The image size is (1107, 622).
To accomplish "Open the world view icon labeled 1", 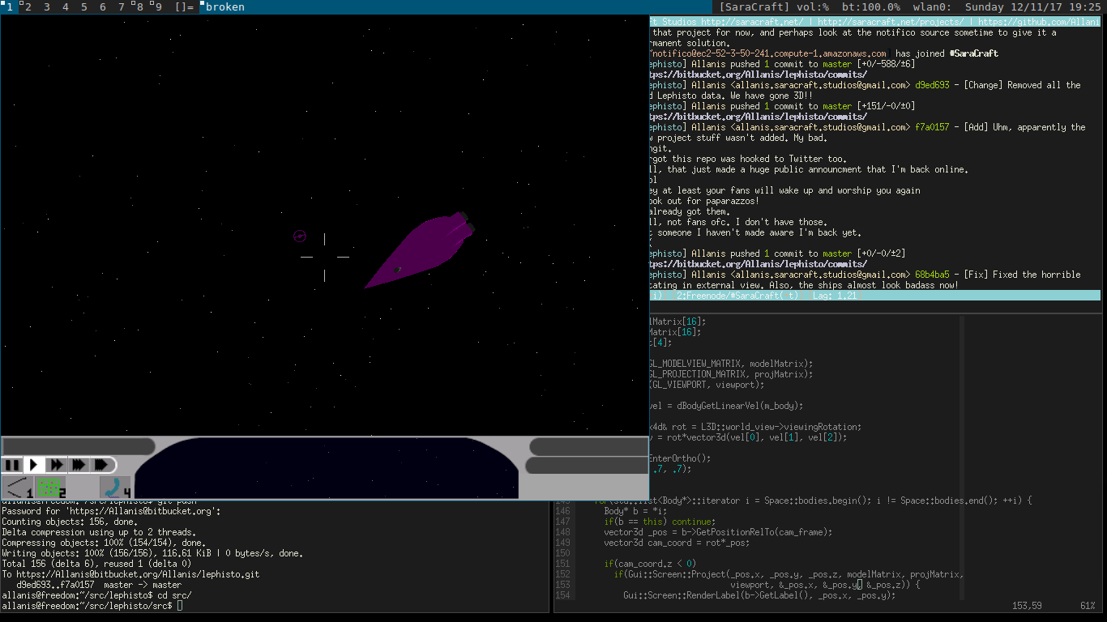I will pos(16,487).
